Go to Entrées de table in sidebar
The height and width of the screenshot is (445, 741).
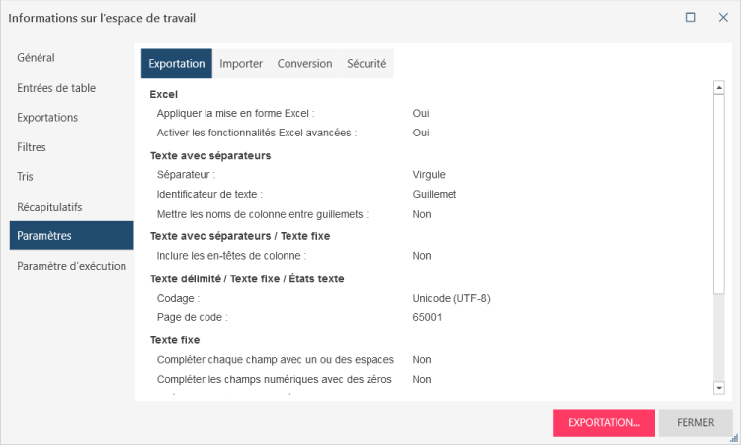click(x=56, y=88)
